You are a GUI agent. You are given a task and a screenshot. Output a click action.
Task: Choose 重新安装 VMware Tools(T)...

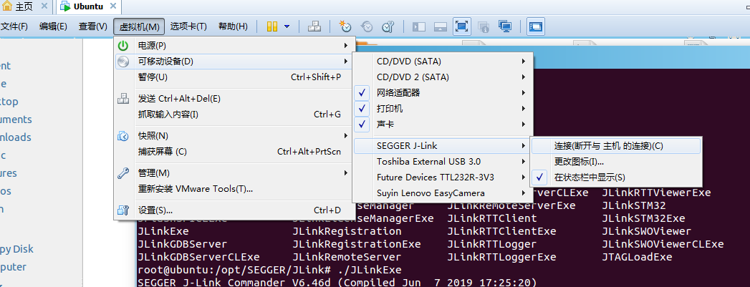pos(234,189)
